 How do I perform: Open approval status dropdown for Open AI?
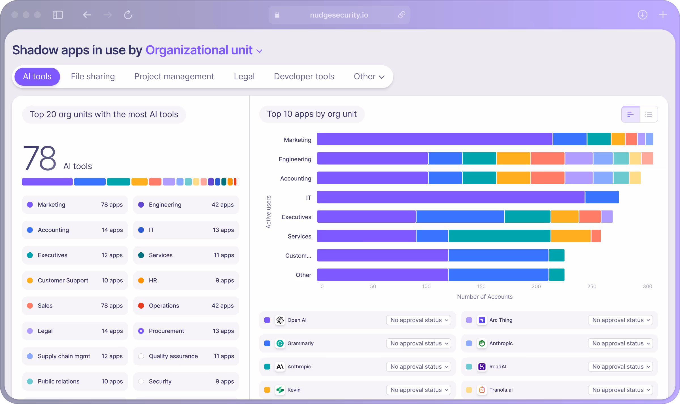click(418, 320)
